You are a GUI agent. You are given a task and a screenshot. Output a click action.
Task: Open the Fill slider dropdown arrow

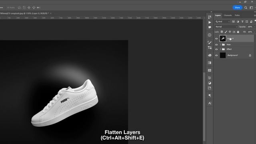coord(254,32)
